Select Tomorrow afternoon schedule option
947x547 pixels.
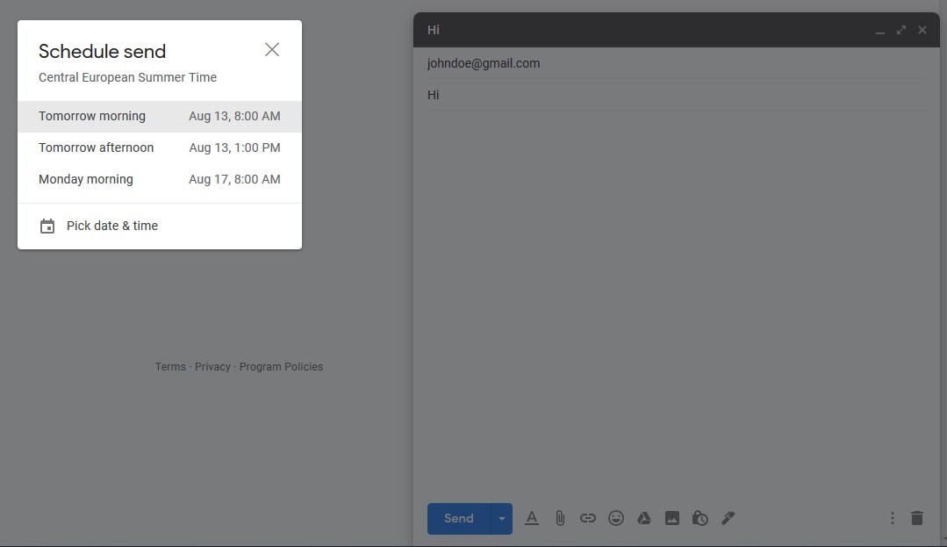pyautogui.click(x=160, y=148)
